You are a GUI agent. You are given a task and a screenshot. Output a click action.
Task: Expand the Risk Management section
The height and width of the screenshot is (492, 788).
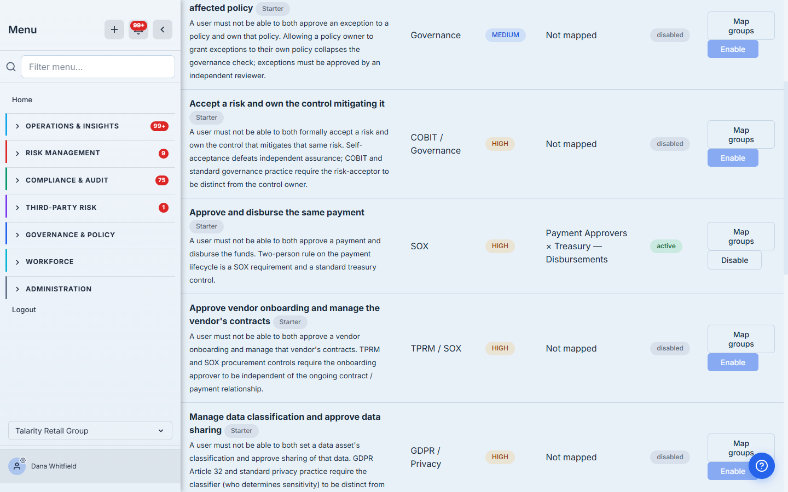(x=90, y=153)
